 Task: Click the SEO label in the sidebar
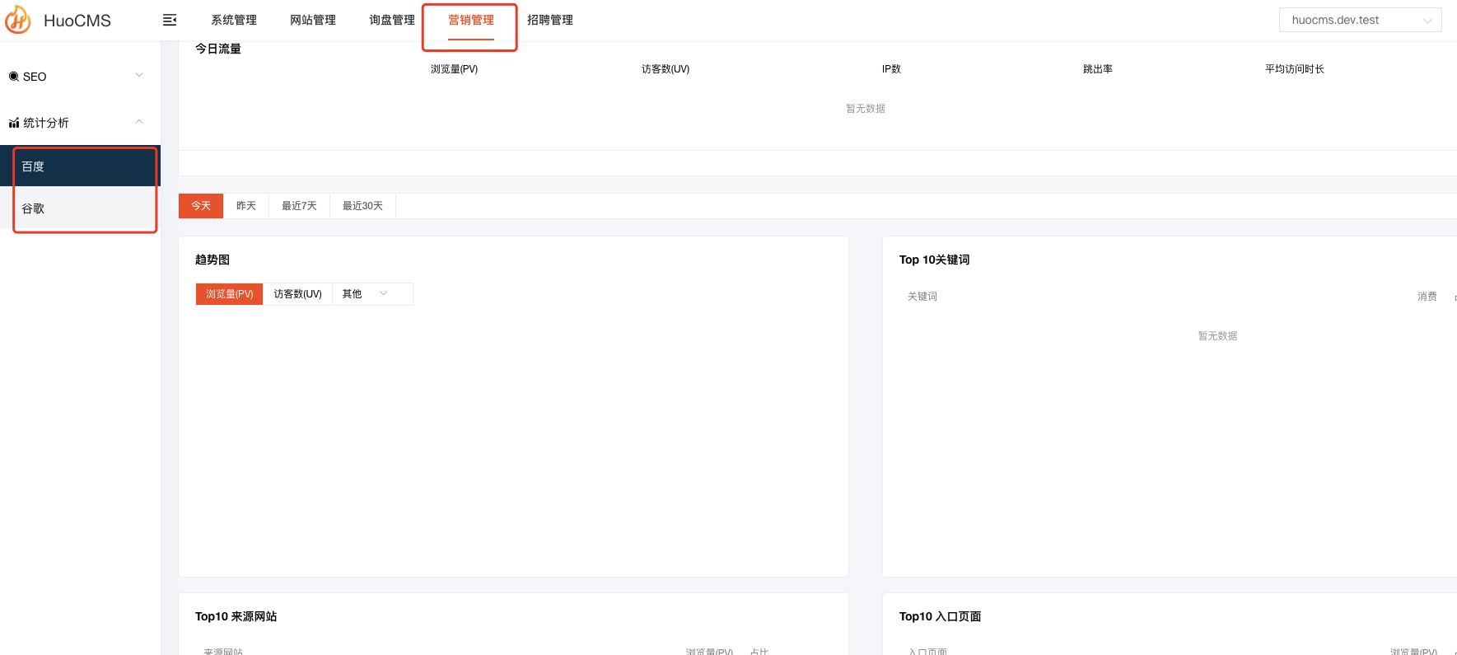(x=35, y=77)
